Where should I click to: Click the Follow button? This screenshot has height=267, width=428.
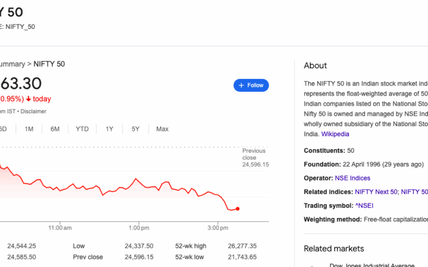click(x=251, y=85)
